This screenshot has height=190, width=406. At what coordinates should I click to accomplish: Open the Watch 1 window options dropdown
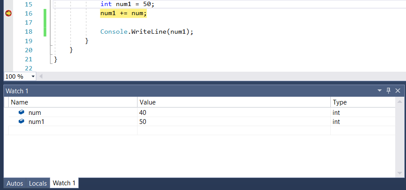pyautogui.click(x=380, y=91)
